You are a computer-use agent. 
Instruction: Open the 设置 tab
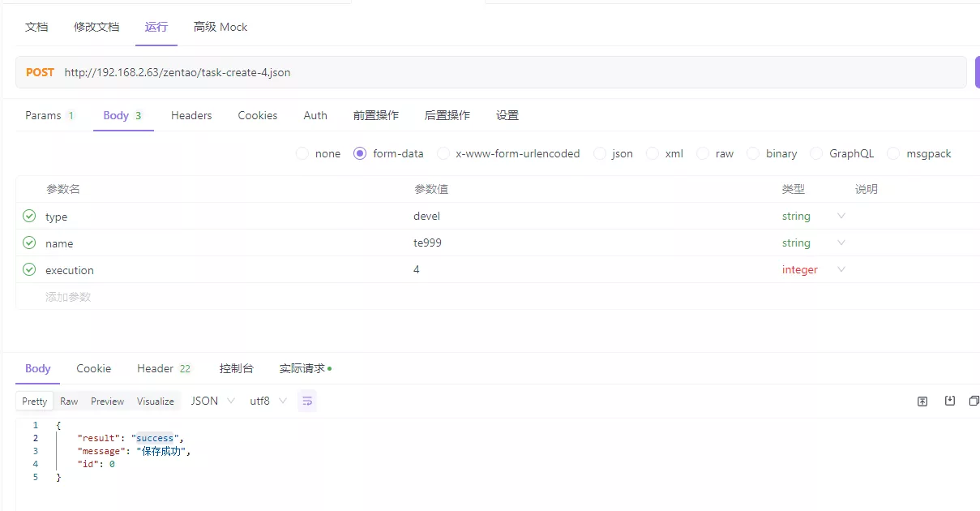click(x=507, y=115)
